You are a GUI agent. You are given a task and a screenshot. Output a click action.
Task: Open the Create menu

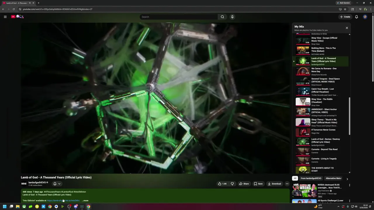pyautogui.click(x=345, y=17)
